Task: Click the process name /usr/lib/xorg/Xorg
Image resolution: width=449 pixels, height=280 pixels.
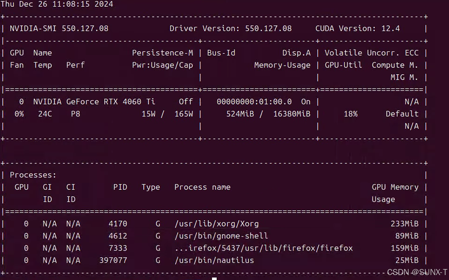Action: coord(216,224)
